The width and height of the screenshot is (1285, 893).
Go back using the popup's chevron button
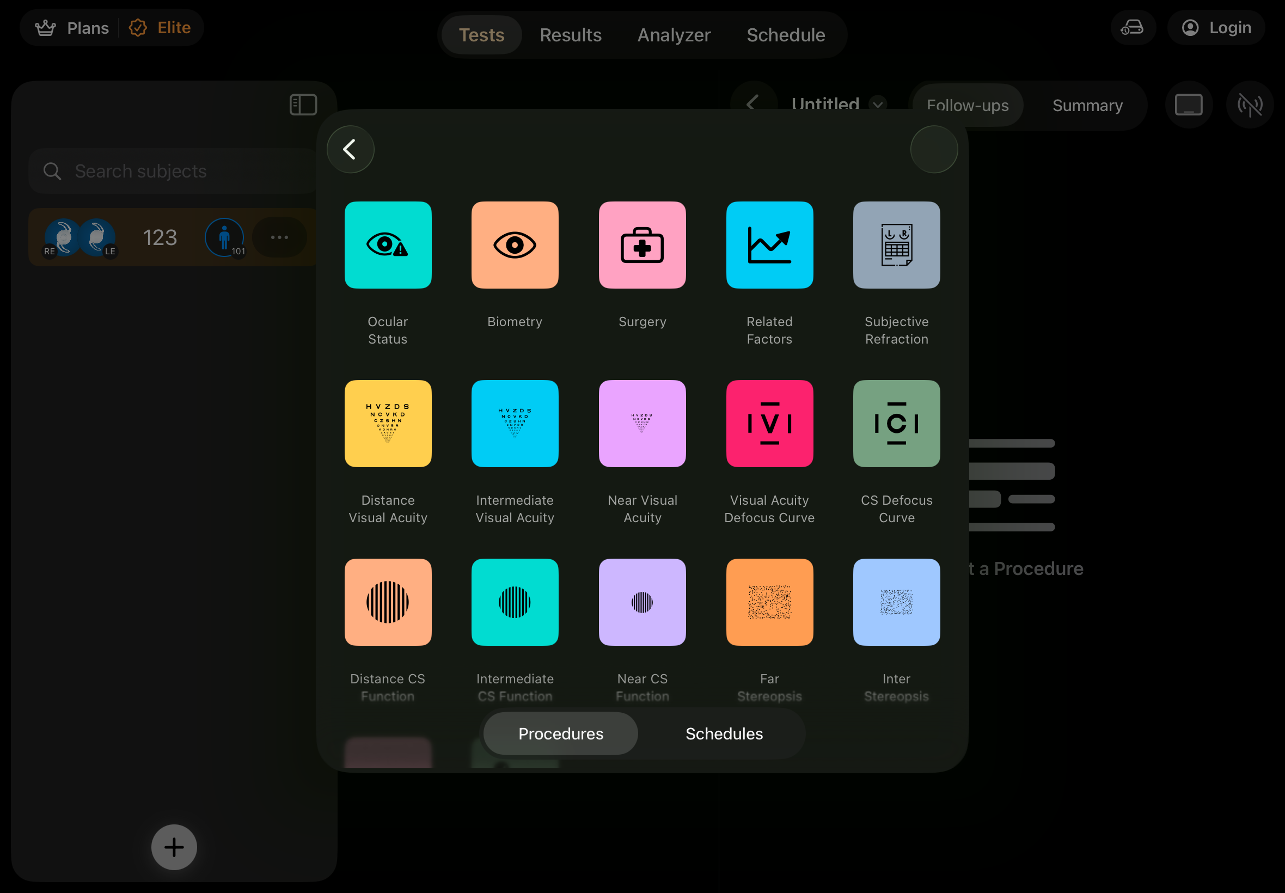point(350,149)
